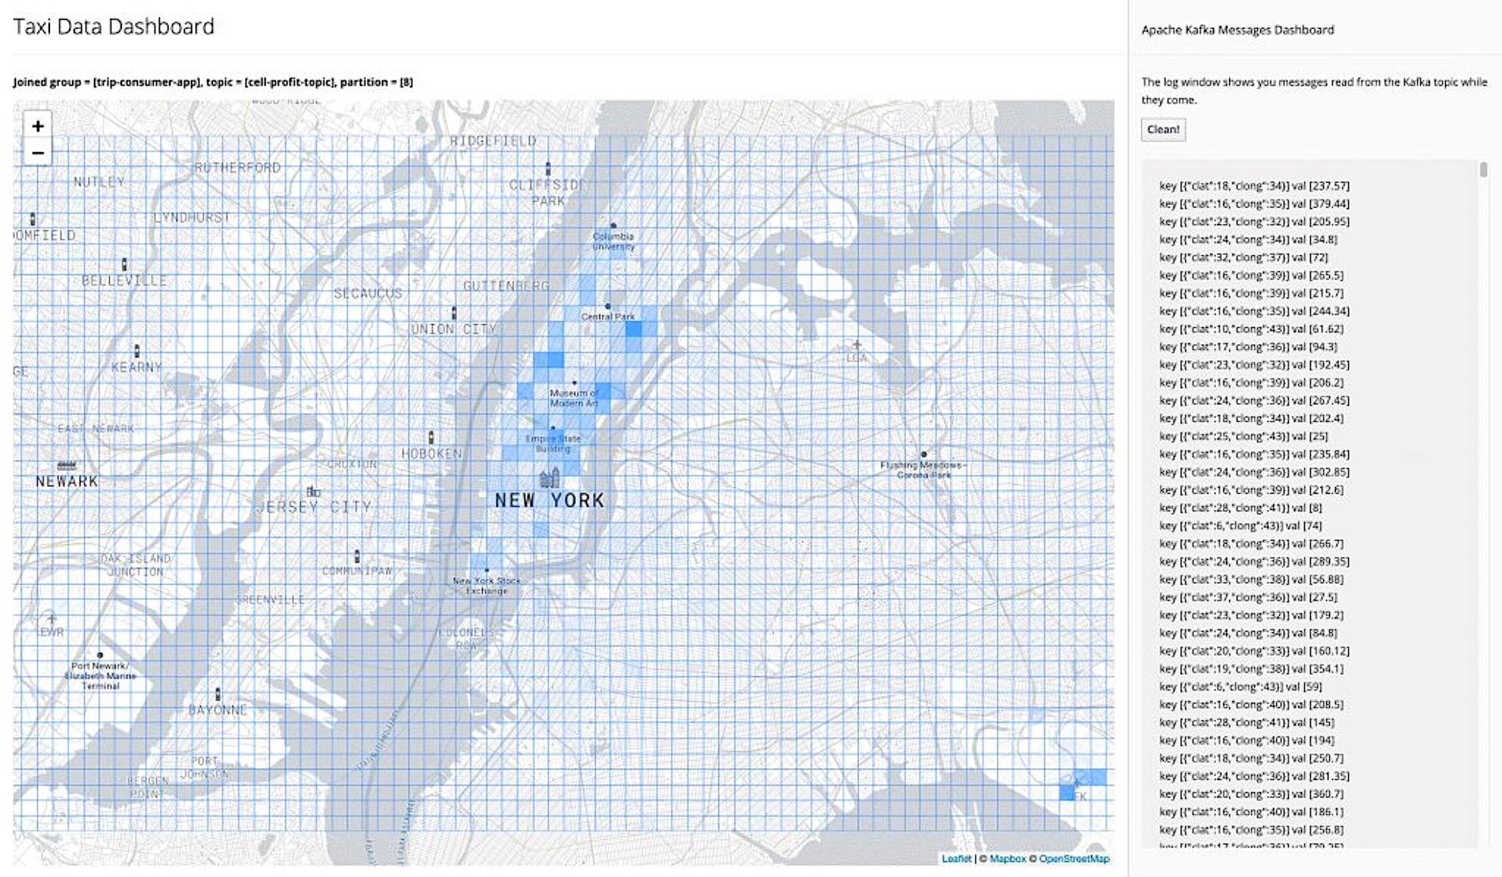Click the log window description paragraph

pyautogui.click(x=1314, y=91)
